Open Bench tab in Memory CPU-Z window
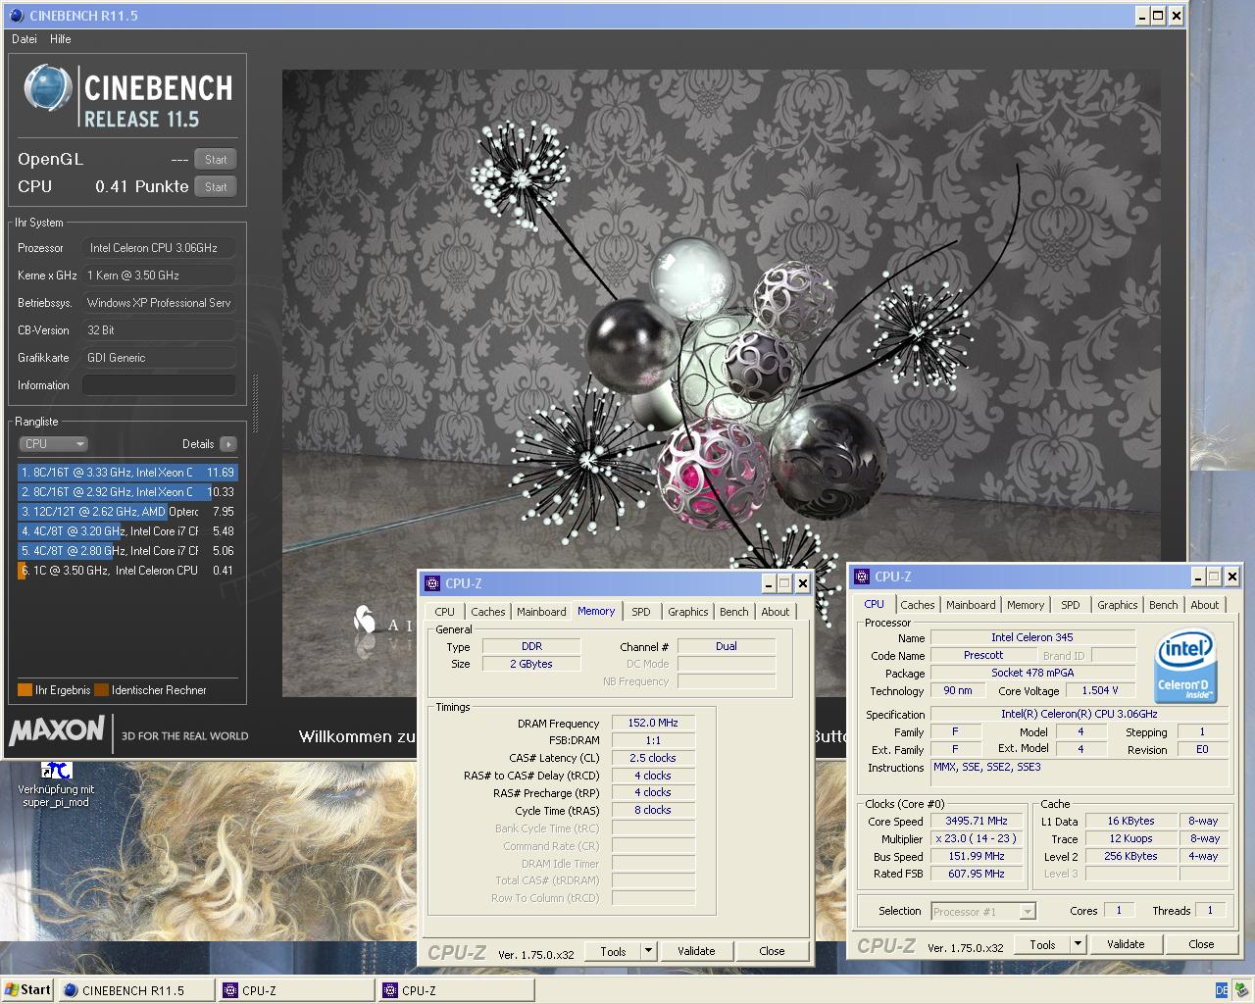This screenshot has height=1004, width=1255. [734, 612]
